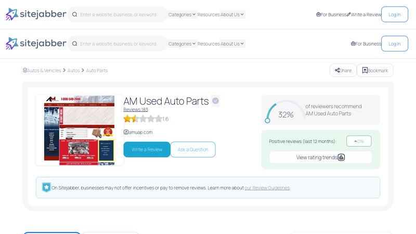The width and height of the screenshot is (416, 234).
Task: Click the 1.6 star rating
Action: 146,119
